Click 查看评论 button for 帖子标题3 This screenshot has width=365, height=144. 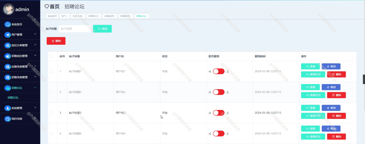[313, 116]
